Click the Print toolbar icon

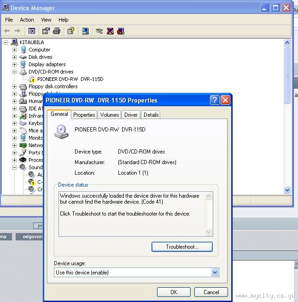pyautogui.click(x=57, y=31)
